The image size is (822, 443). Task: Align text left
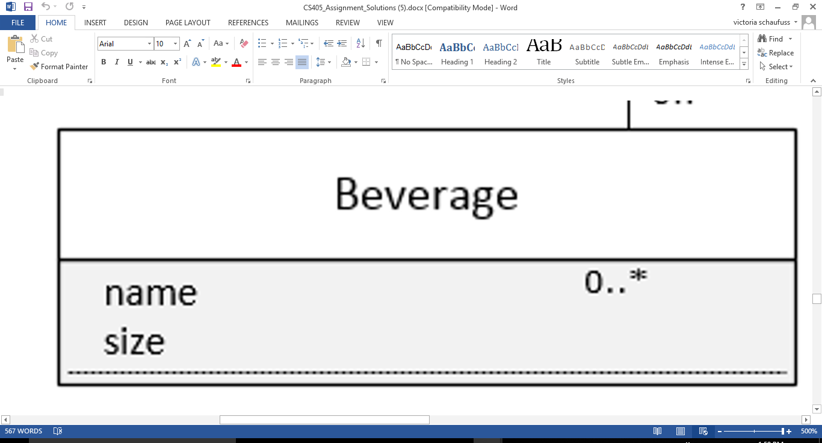262,62
